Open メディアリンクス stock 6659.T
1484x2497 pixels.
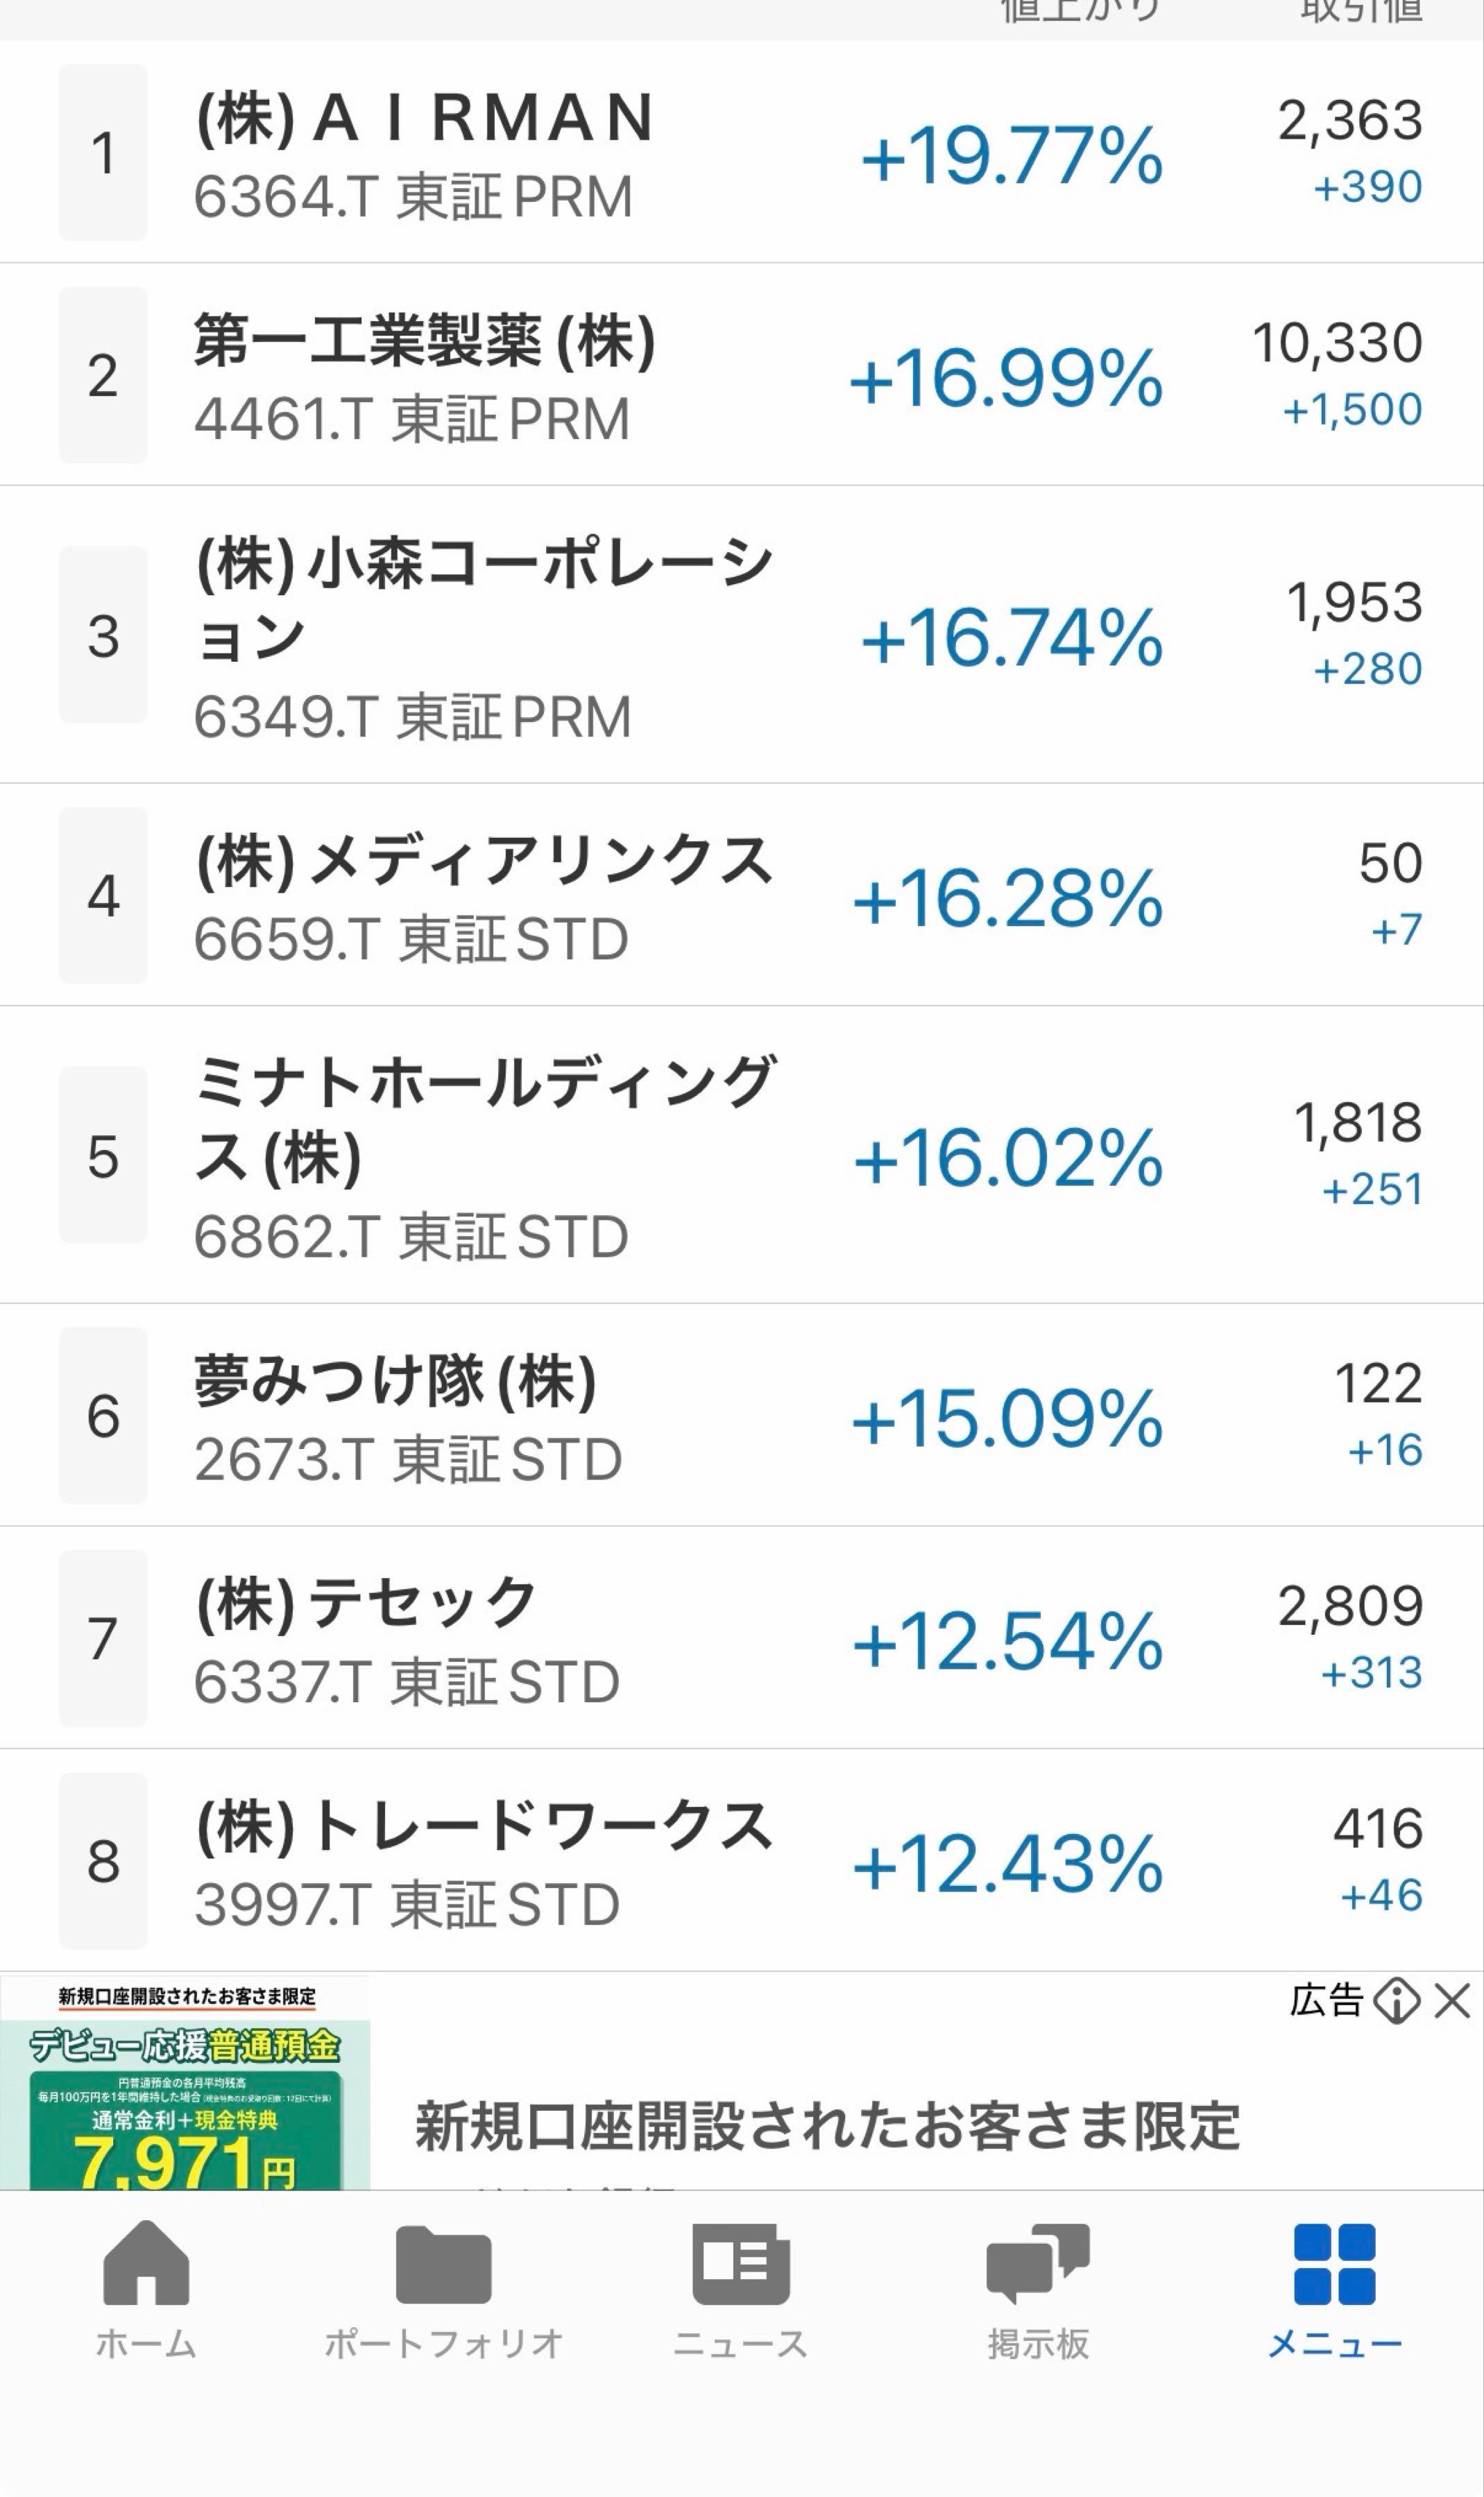click(x=742, y=895)
